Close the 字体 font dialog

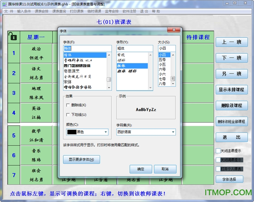[x=174, y=30]
